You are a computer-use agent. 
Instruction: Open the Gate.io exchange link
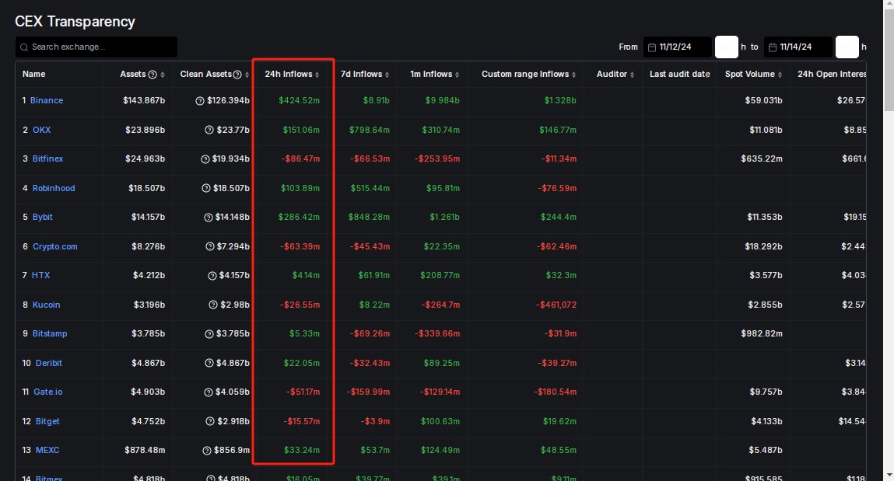(47, 392)
